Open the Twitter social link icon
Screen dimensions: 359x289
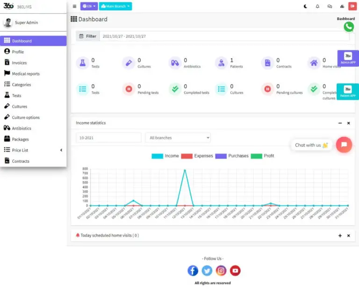tap(207, 270)
